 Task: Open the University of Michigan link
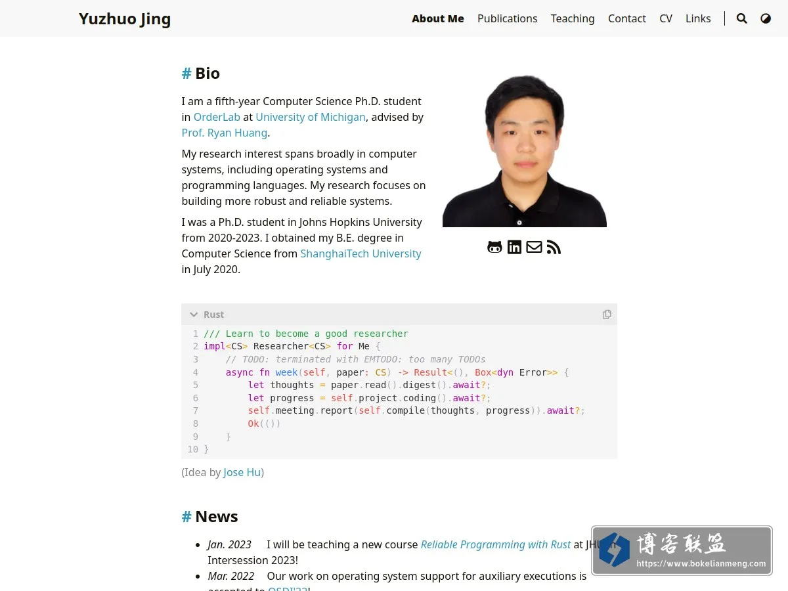pos(311,117)
